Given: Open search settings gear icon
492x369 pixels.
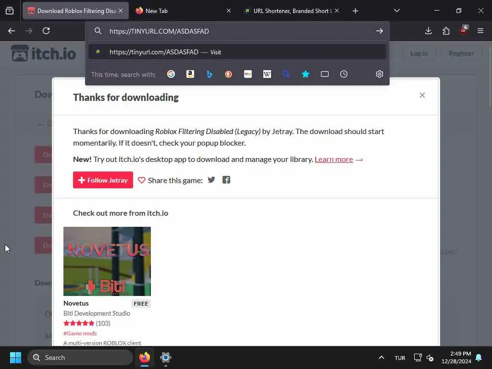Looking at the screenshot, I should (380, 74).
